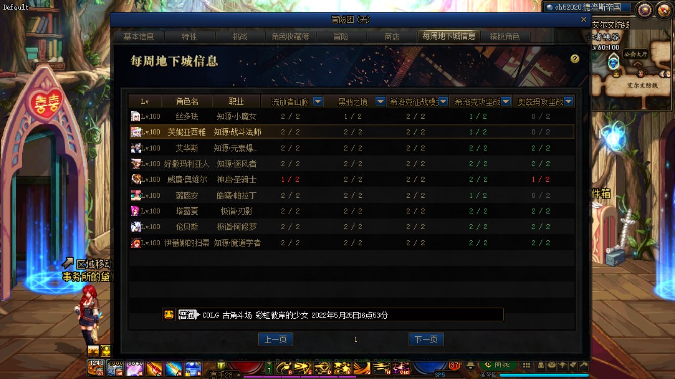This screenshot has height=379, width=675.
Task: Switch to the 冒险 tab
Action: 341,37
